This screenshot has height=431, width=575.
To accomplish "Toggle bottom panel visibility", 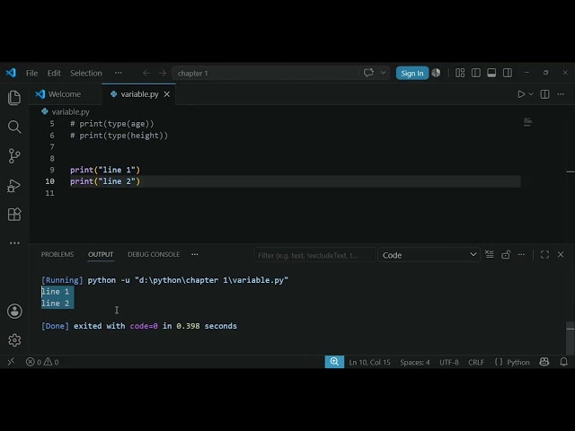I will [x=491, y=73].
